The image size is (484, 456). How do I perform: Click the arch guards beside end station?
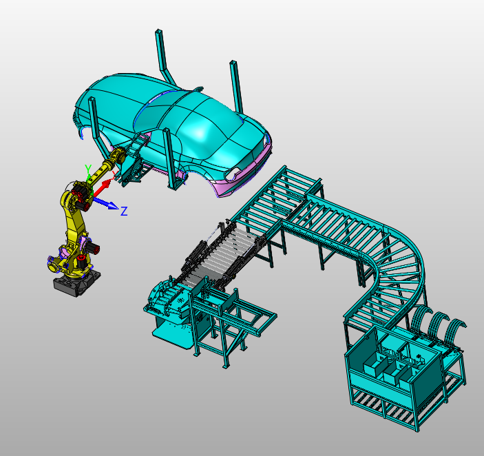(x=439, y=324)
